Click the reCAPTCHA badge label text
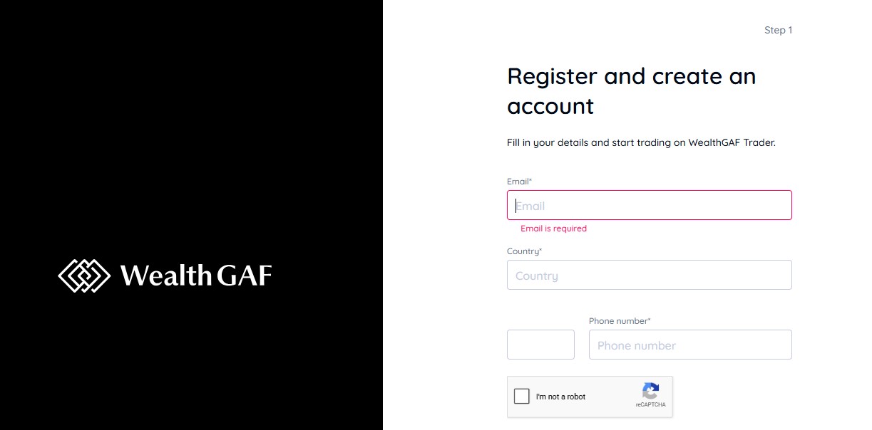 point(650,406)
